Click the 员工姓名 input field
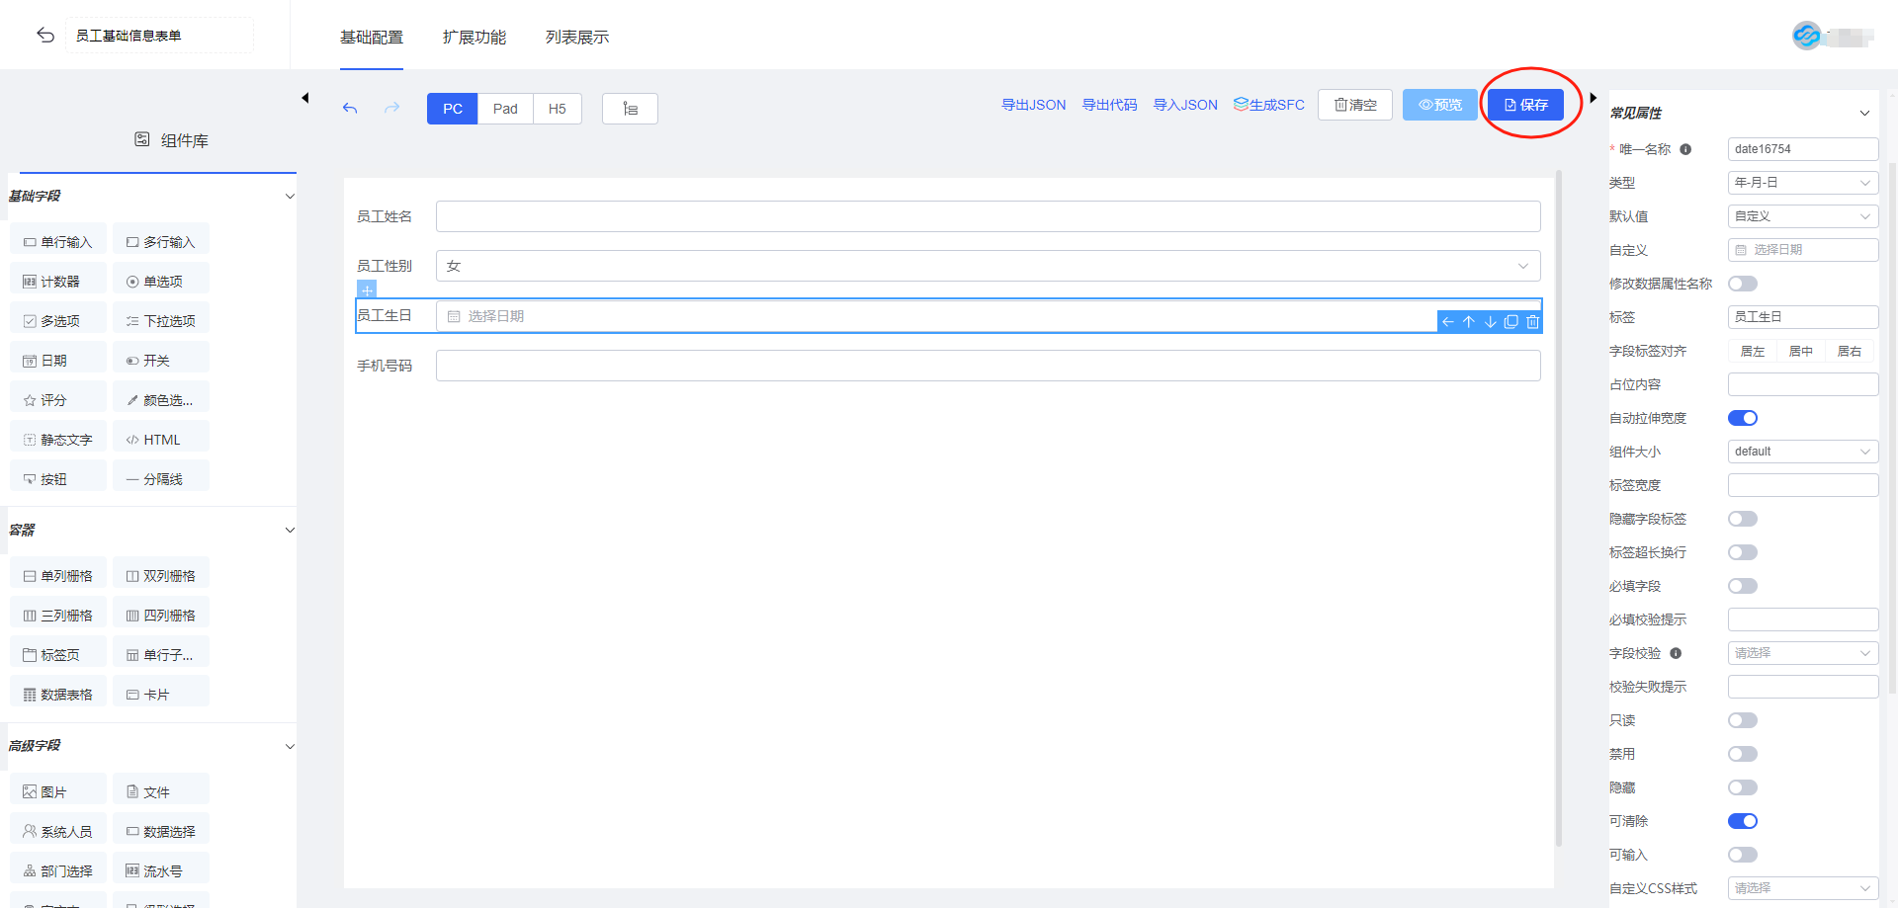 pyautogui.click(x=987, y=216)
